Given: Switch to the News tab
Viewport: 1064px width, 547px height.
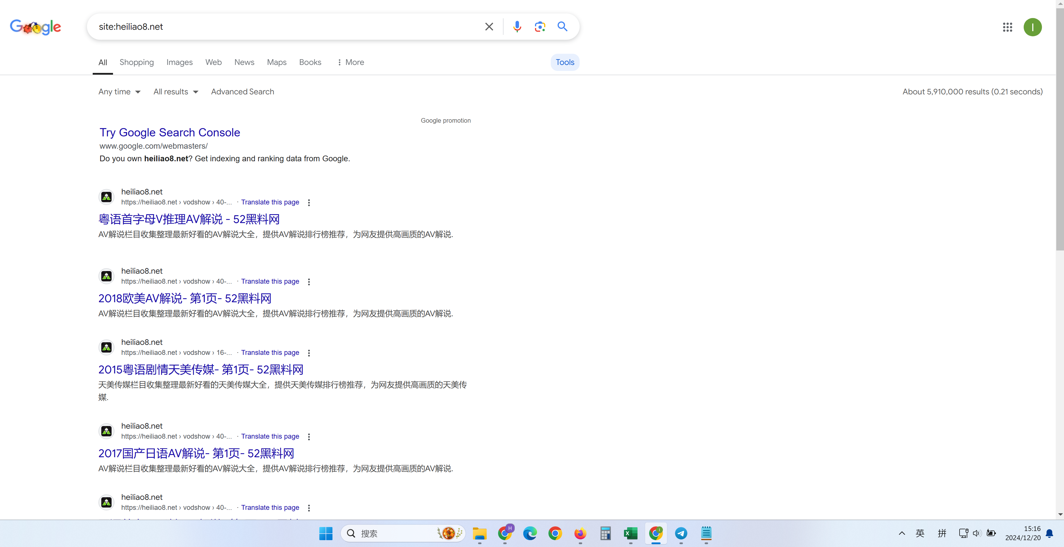Looking at the screenshot, I should coord(244,62).
